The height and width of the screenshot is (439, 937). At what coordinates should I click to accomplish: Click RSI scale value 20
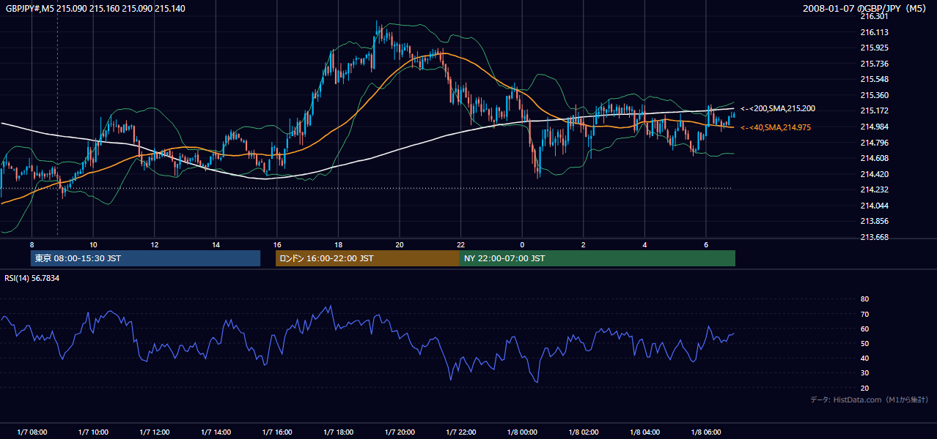pyautogui.click(x=864, y=388)
